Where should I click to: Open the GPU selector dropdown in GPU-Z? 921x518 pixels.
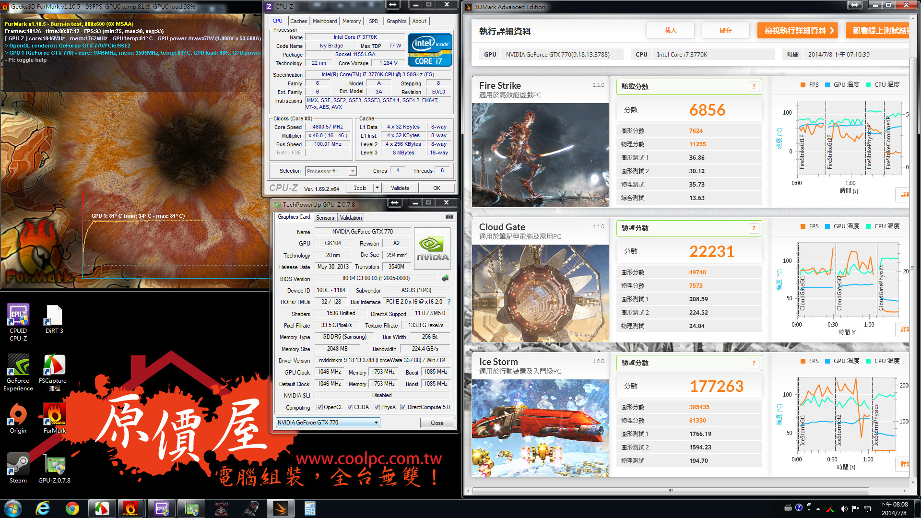click(328, 423)
